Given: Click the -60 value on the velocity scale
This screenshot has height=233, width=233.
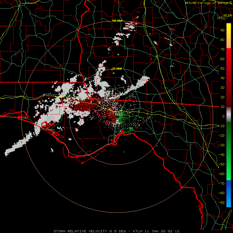Looking at the screenshot, I should coord(221,174).
